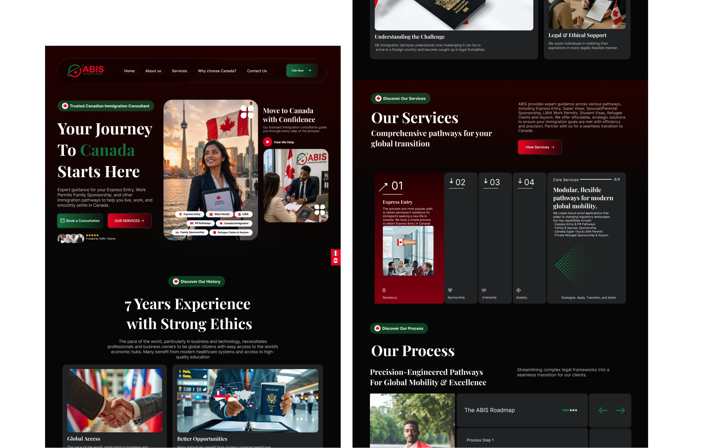Click the red OUR SERVICES button
This screenshot has width=705, height=448.
pyautogui.click(x=129, y=221)
